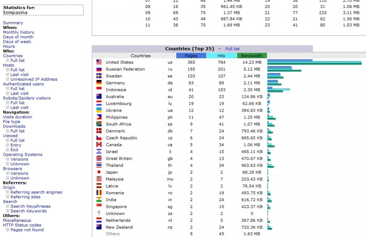The image size is (366, 237).
Task: Open Robots/Spiders visitors section
Action: coord(27,98)
